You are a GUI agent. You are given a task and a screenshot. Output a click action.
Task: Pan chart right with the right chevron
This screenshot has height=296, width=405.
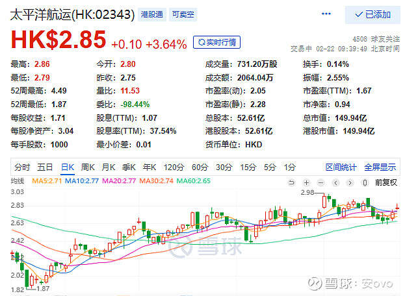pos(350,183)
